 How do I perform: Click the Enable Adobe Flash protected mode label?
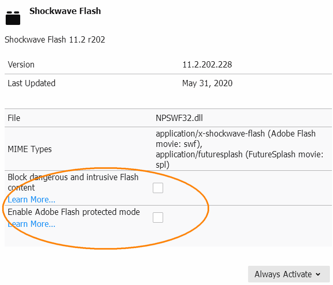click(74, 212)
